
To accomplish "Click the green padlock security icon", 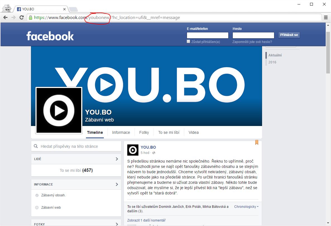I will coord(31,18).
